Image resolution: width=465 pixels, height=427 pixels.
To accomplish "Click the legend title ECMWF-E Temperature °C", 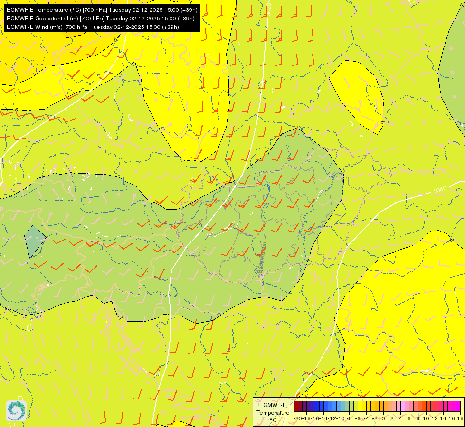I will coord(273,412).
